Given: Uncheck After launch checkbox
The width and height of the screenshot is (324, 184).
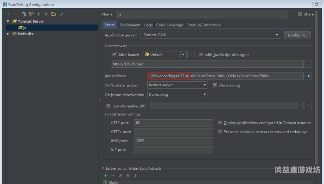Looking at the screenshot, I should point(114,54).
